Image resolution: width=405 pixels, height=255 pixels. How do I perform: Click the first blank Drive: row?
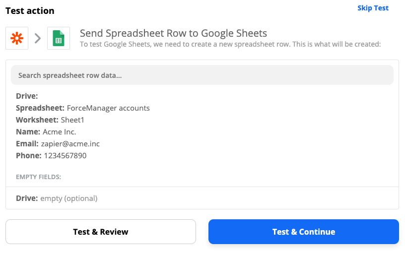pyautogui.click(x=27, y=96)
